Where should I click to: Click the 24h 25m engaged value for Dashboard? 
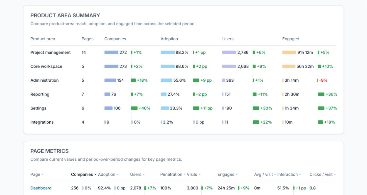click(x=226, y=188)
